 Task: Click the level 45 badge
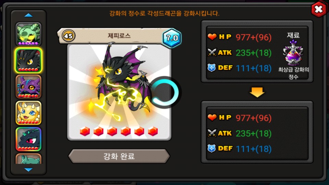point(69,36)
